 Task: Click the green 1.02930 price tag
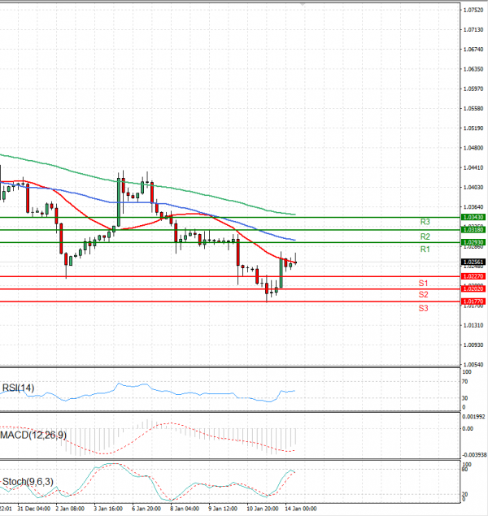[x=473, y=242]
